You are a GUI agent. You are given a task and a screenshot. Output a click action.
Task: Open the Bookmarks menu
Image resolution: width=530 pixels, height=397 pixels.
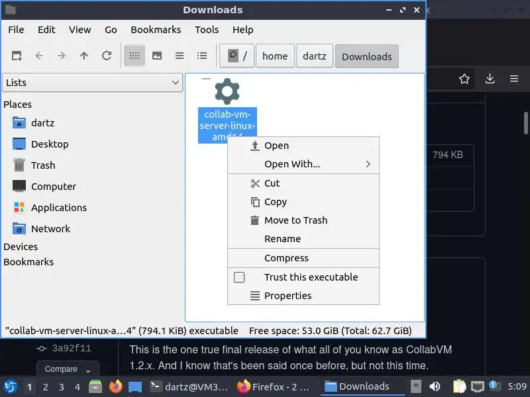click(156, 30)
